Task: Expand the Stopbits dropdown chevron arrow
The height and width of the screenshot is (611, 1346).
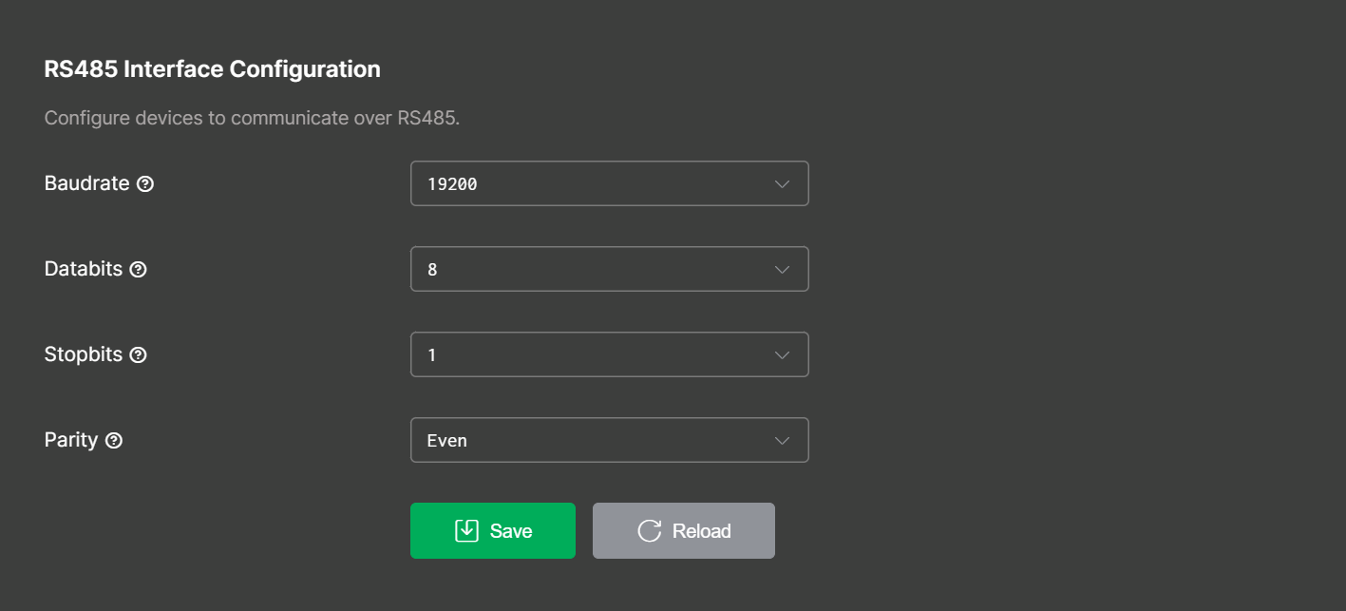Action: [x=782, y=354]
